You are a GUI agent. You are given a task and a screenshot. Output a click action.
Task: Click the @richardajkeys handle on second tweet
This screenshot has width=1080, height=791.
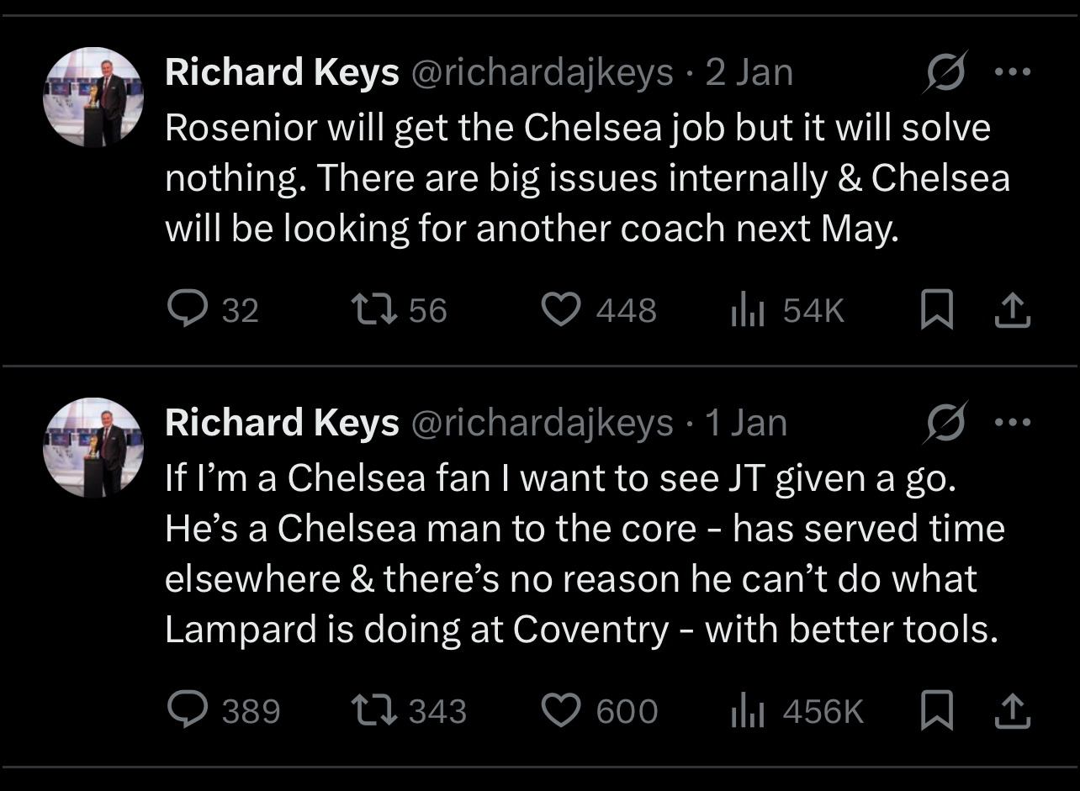pyautogui.click(x=541, y=423)
